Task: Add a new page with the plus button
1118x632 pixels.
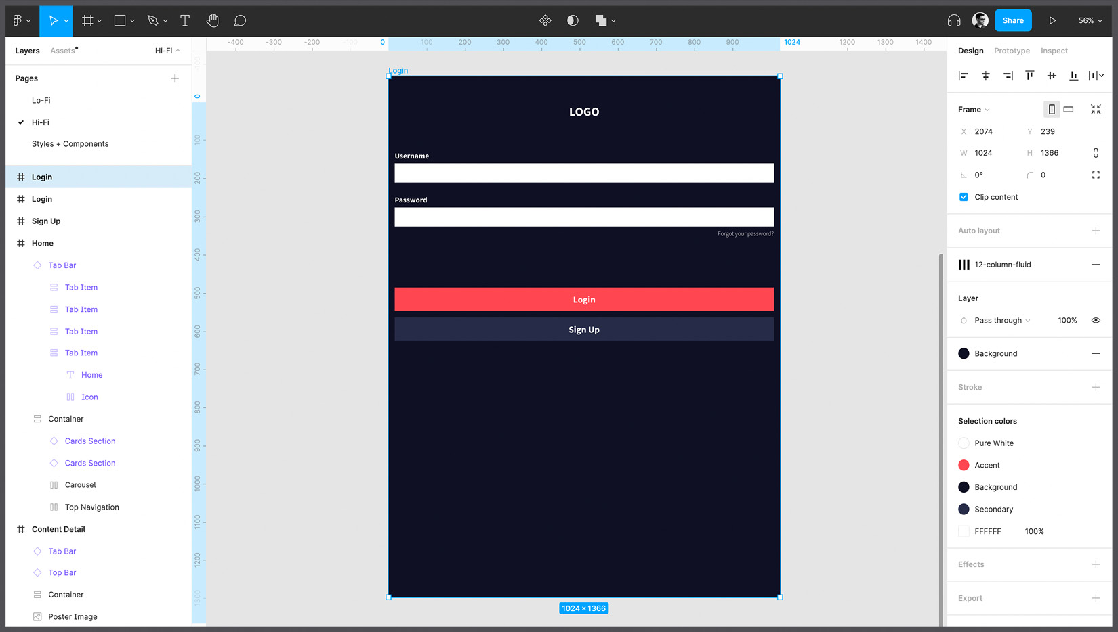Action: [x=175, y=78]
